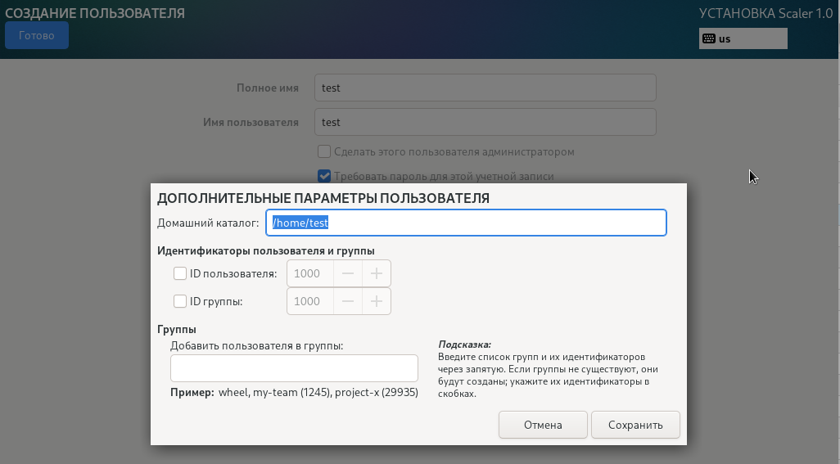
Task: Click the 'Имя пользователя' text field
Action: pos(485,122)
